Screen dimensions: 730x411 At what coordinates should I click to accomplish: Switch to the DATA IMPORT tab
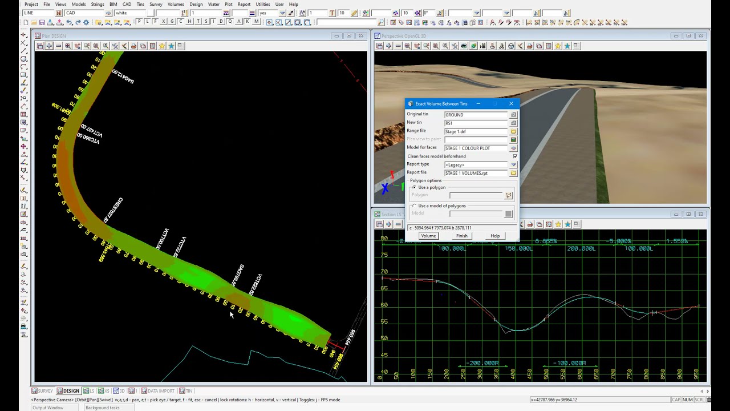point(158,391)
